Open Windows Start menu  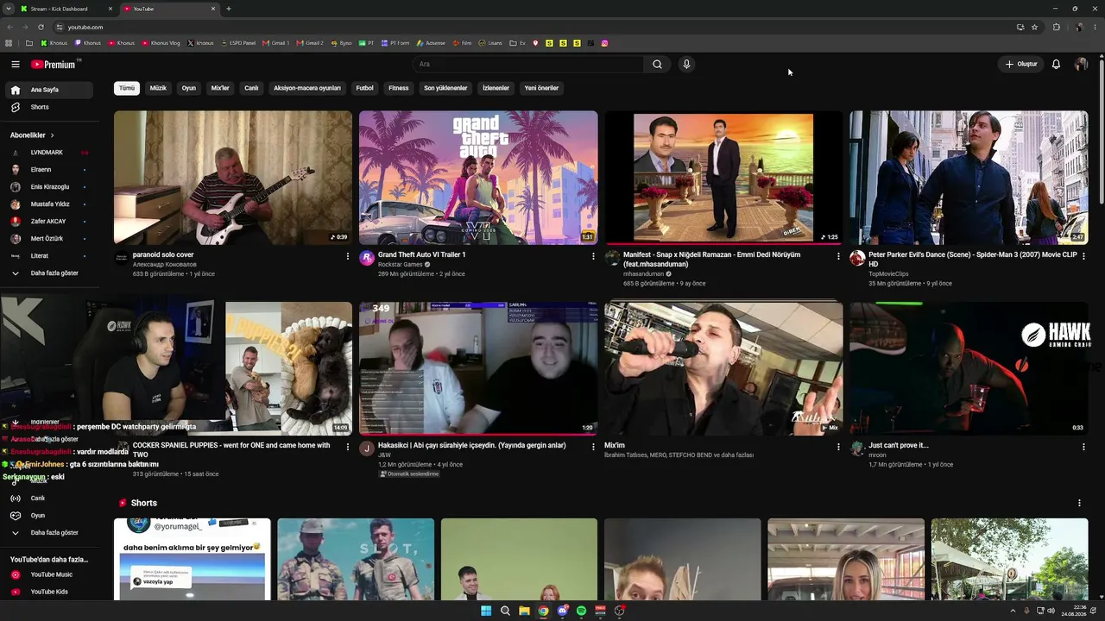(x=486, y=611)
